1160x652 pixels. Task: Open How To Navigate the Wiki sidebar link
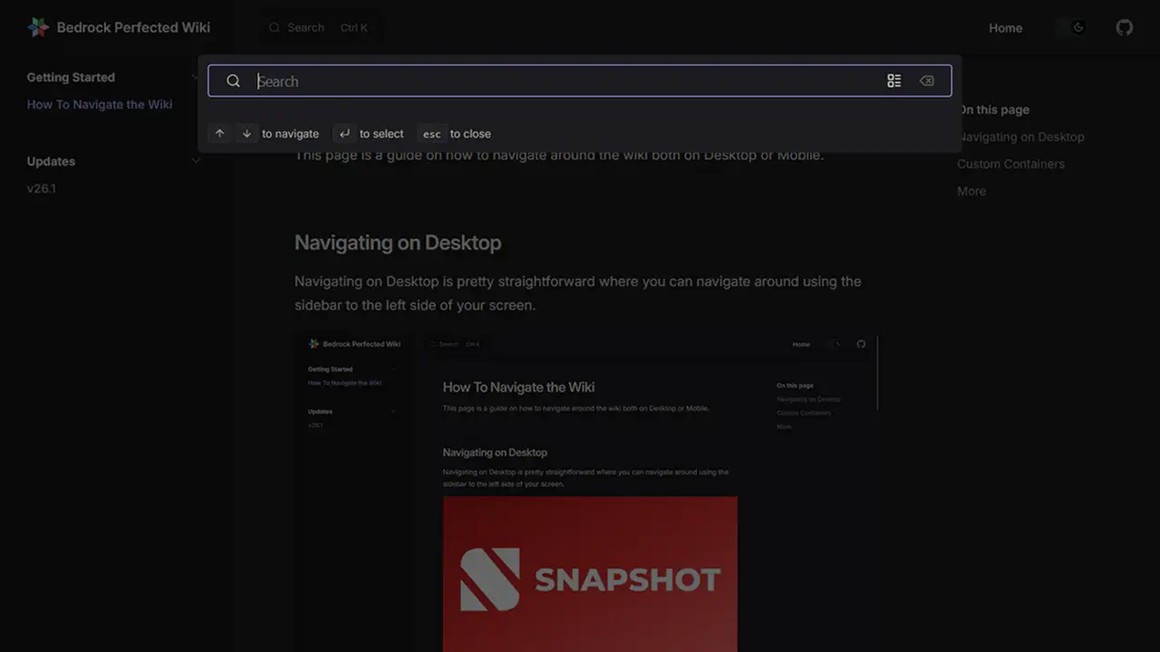click(x=100, y=104)
